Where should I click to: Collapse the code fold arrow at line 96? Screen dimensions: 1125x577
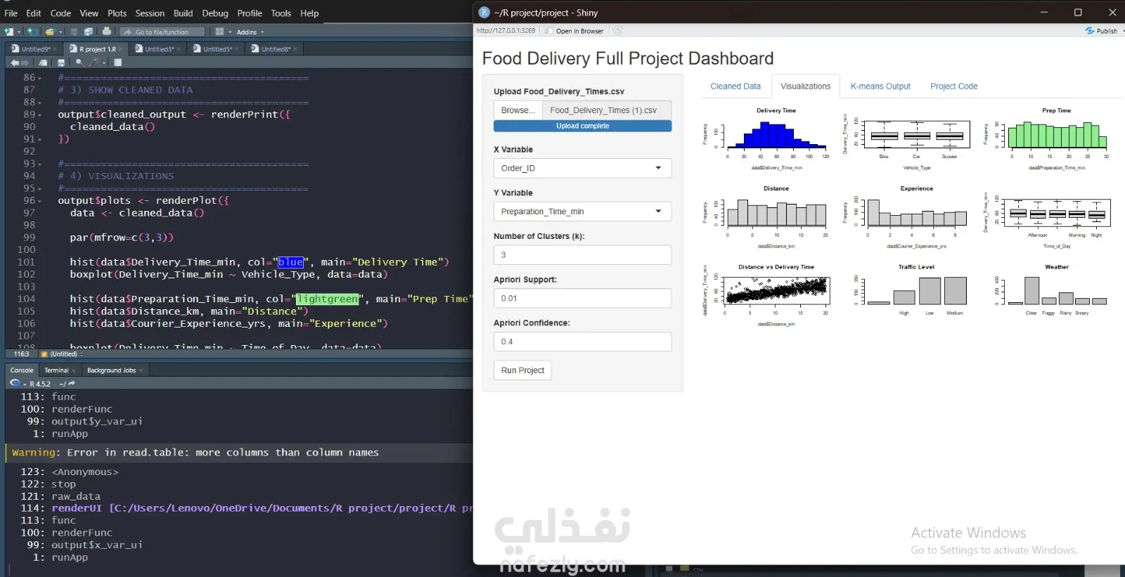[x=40, y=201]
